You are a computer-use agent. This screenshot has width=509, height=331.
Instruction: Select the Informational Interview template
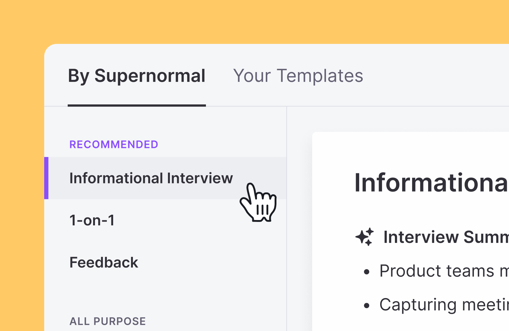pos(165,178)
